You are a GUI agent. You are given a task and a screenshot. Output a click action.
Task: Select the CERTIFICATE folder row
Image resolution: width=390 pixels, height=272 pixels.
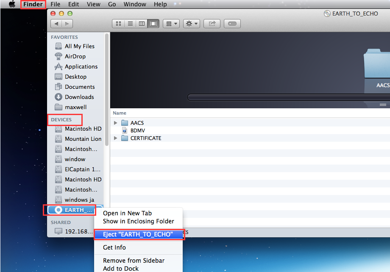[x=250, y=138]
